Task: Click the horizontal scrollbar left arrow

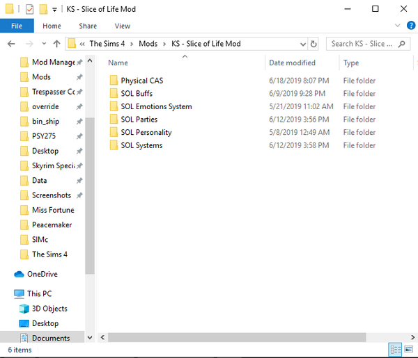Action: coord(102,338)
